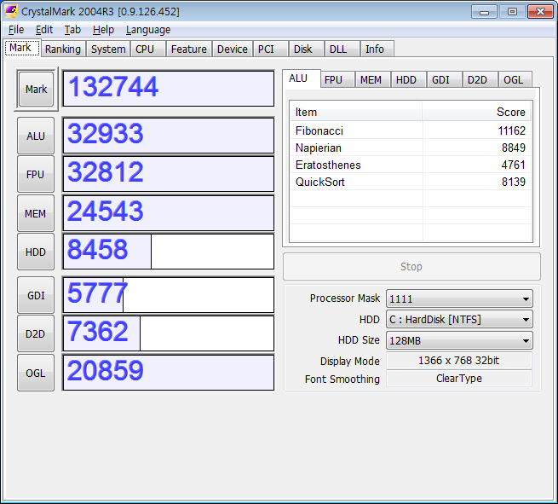The height and width of the screenshot is (504, 558).
Task: Run the OGL benchmark button
Action: point(36,373)
